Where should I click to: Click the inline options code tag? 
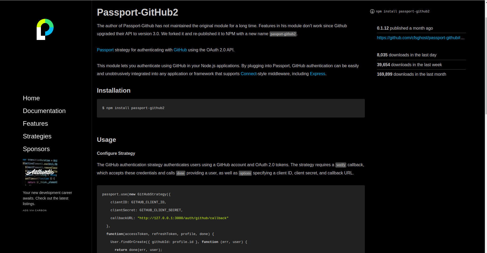245,173
